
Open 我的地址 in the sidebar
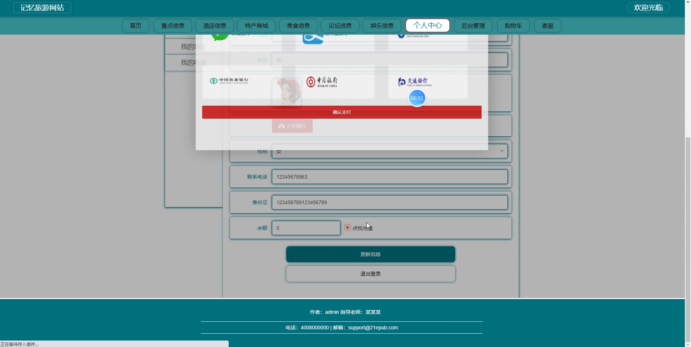tap(194, 47)
